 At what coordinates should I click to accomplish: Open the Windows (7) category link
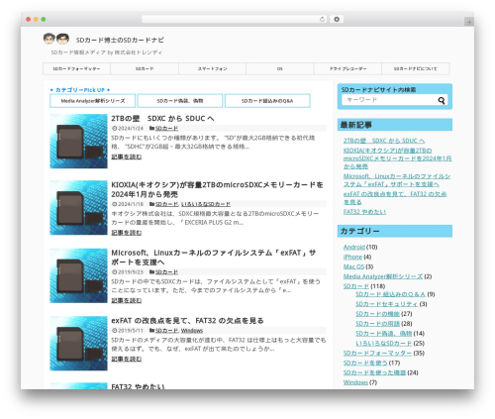pos(355,382)
